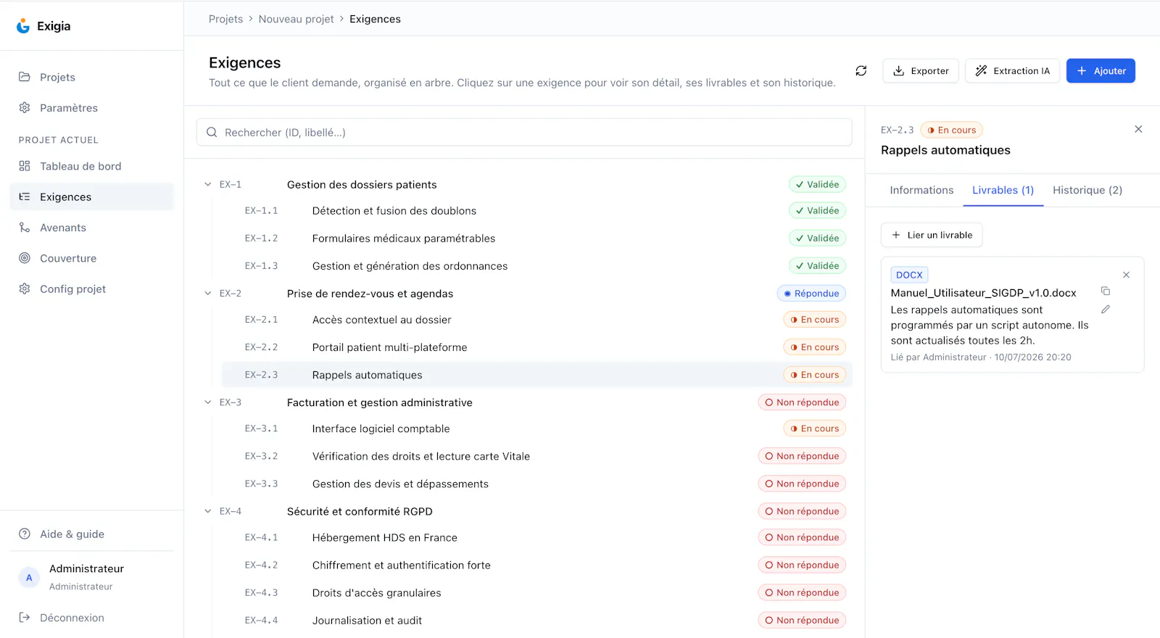The height and width of the screenshot is (638, 1160).
Task: Click Non répondue badge on EX-4.4
Action: 802,620
